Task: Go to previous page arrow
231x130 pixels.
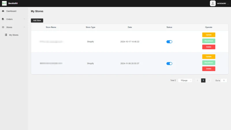Action: (198, 80)
